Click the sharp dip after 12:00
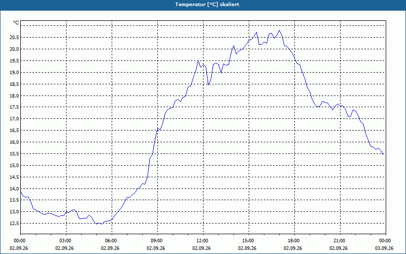The image size is (406, 254). pyautogui.click(x=209, y=84)
